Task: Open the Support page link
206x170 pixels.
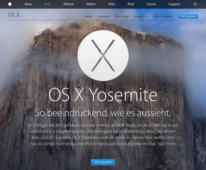Action: (x=174, y=4)
